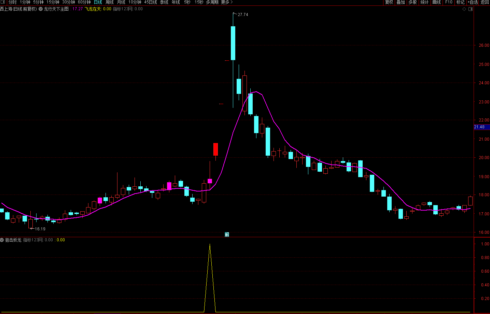Switch to 周线 weekly chart

110,2
